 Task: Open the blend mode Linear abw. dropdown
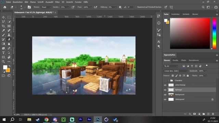click(176, 71)
